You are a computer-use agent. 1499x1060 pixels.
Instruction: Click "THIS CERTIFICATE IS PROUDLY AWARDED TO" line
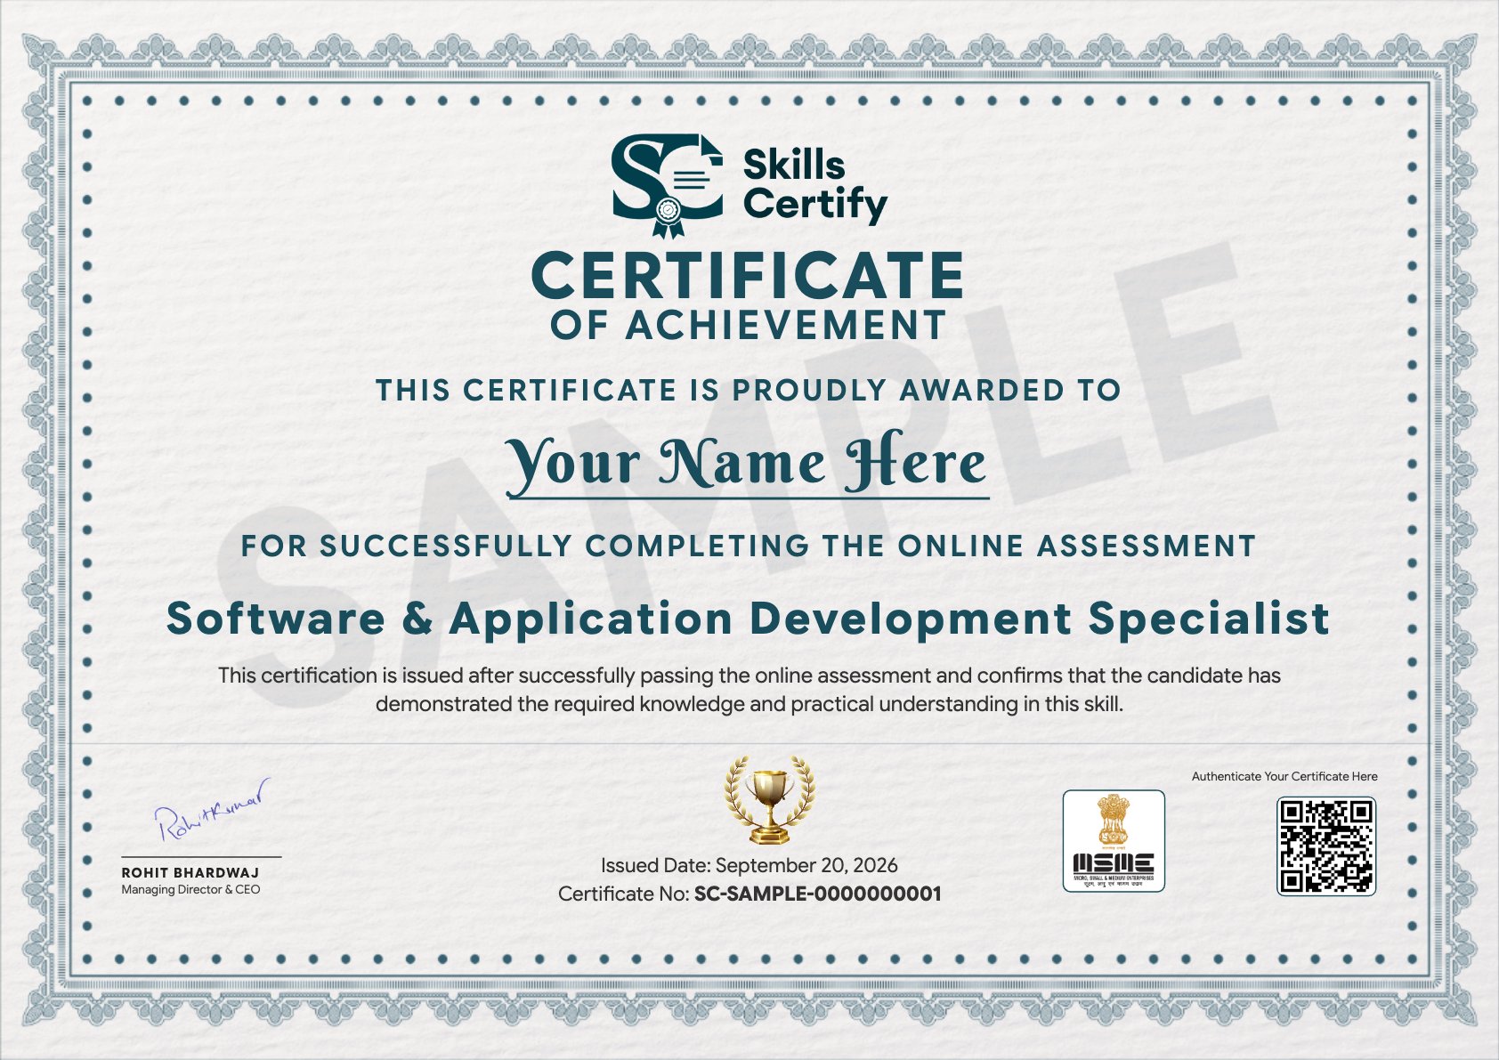pyautogui.click(x=748, y=390)
